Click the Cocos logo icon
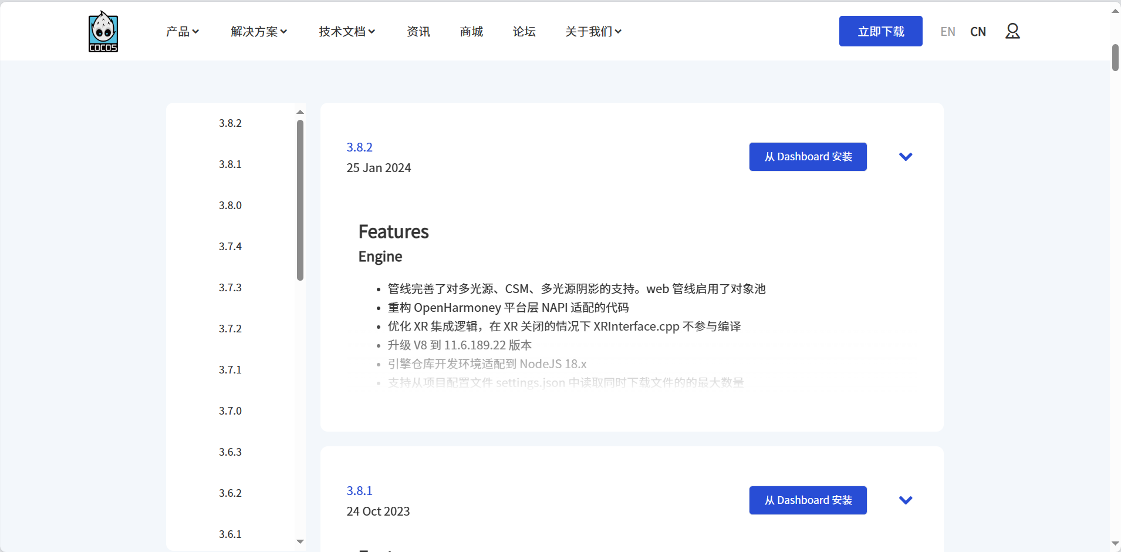The height and width of the screenshot is (552, 1121). click(x=103, y=31)
